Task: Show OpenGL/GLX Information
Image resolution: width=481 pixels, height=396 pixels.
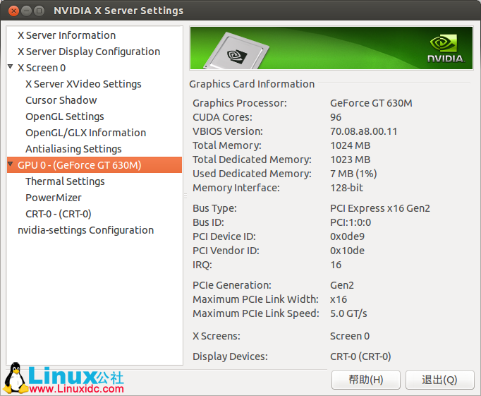Action: (x=86, y=133)
